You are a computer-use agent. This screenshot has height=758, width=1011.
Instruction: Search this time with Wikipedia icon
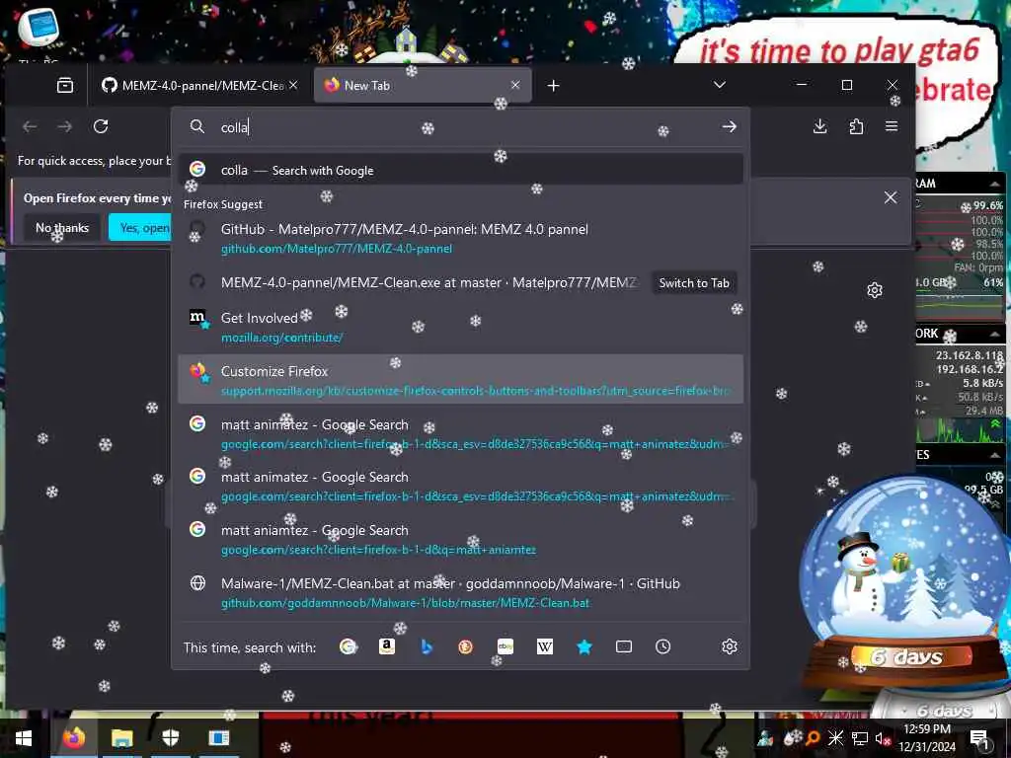[545, 646]
